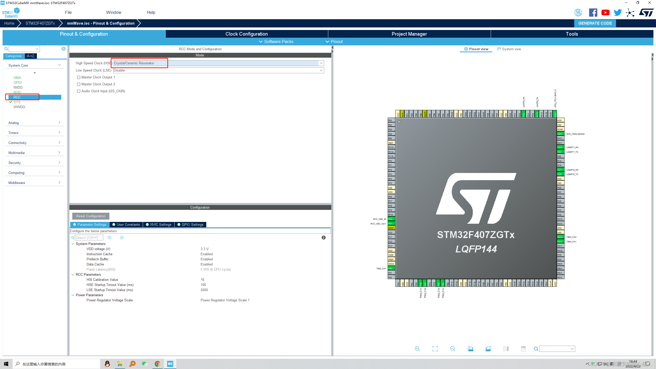Screen dimensions: 656x369
Task: Collapse RCC Parameters tree group
Action: 73,274
